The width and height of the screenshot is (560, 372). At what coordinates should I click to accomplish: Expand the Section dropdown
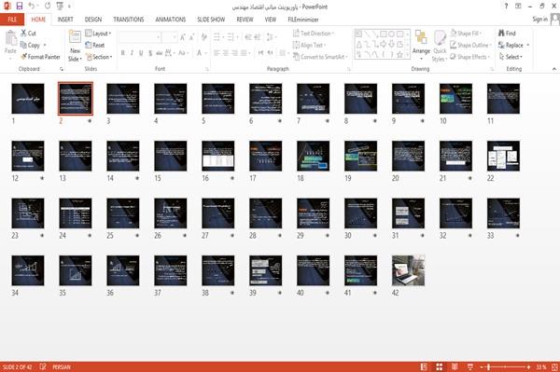click(x=99, y=57)
